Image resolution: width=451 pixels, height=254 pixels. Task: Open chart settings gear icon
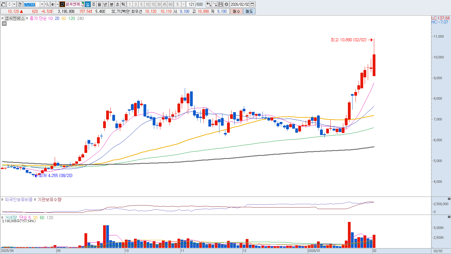point(226,4)
